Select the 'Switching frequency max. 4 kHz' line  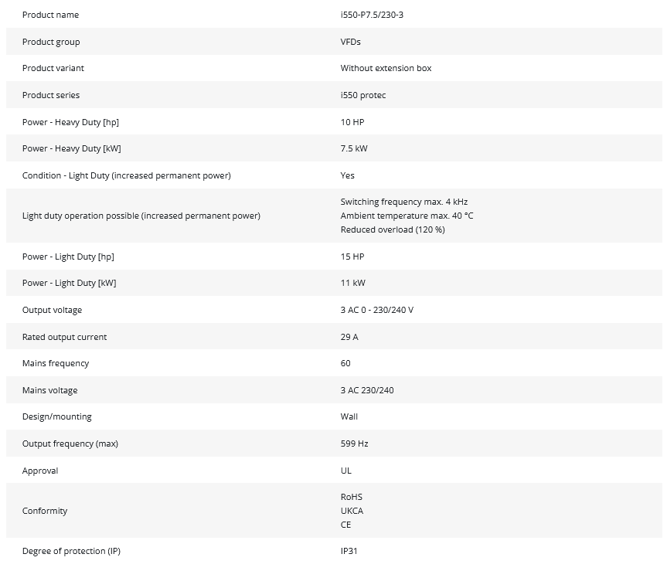click(403, 202)
